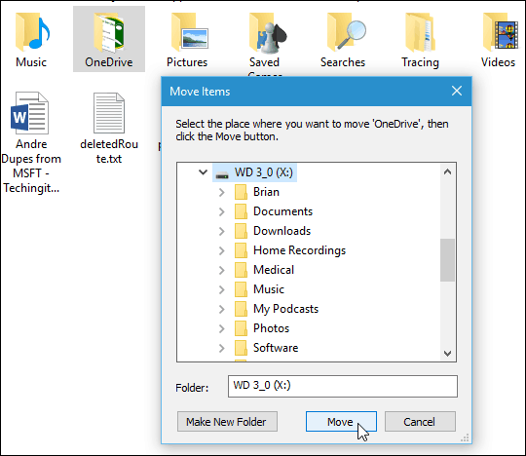Select the OneDrive folder icon
The height and width of the screenshot is (456, 526).
[109, 32]
